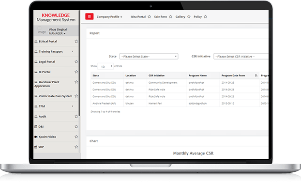
Task: Star the Sale Rent shortcut
Action: tap(170, 17)
